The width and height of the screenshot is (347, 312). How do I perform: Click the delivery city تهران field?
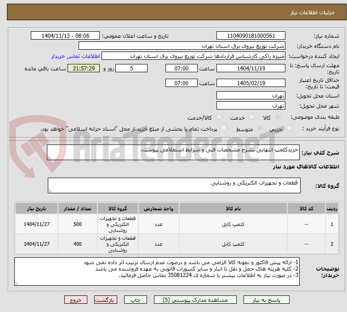[251, 106]
